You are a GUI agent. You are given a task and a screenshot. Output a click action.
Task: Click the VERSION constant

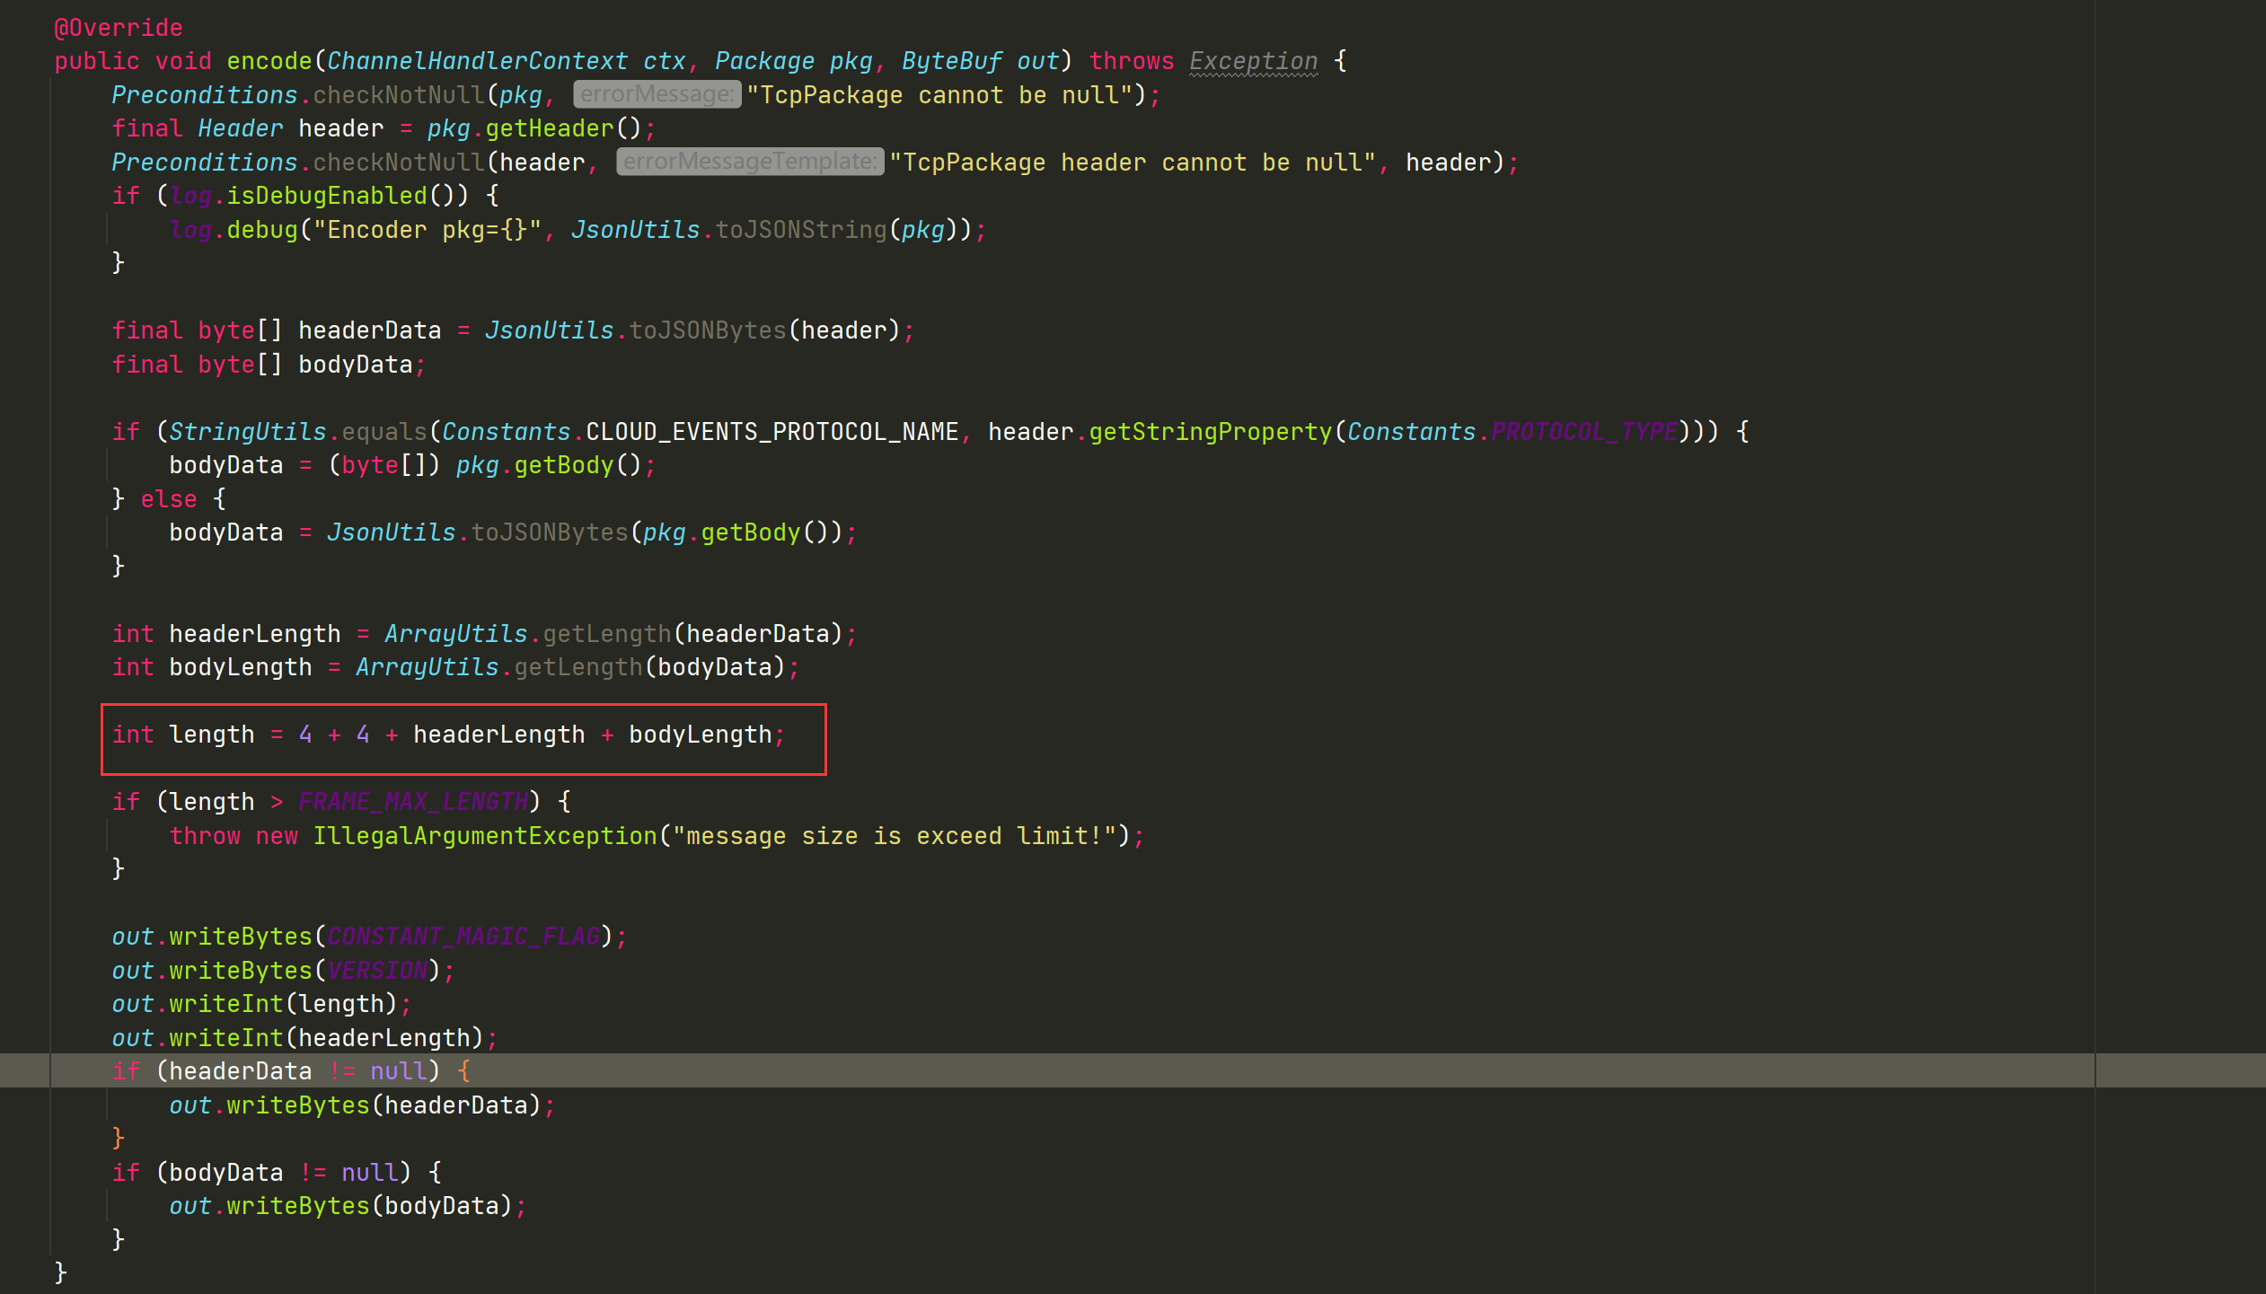click(x=376, y=971)
